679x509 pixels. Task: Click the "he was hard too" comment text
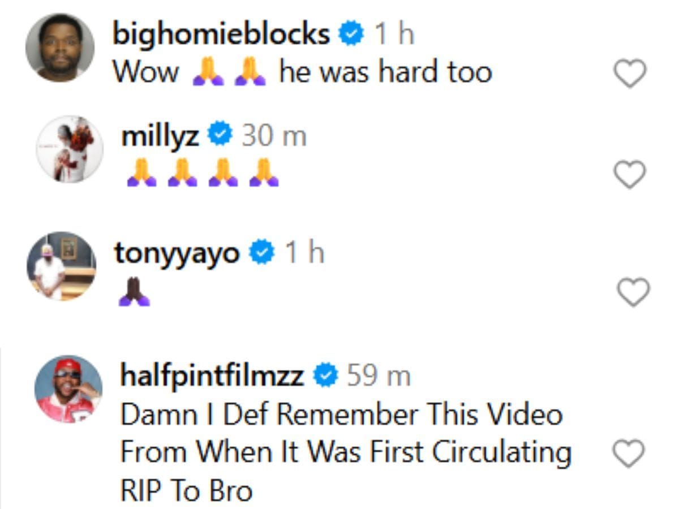(x=385, y=73)
